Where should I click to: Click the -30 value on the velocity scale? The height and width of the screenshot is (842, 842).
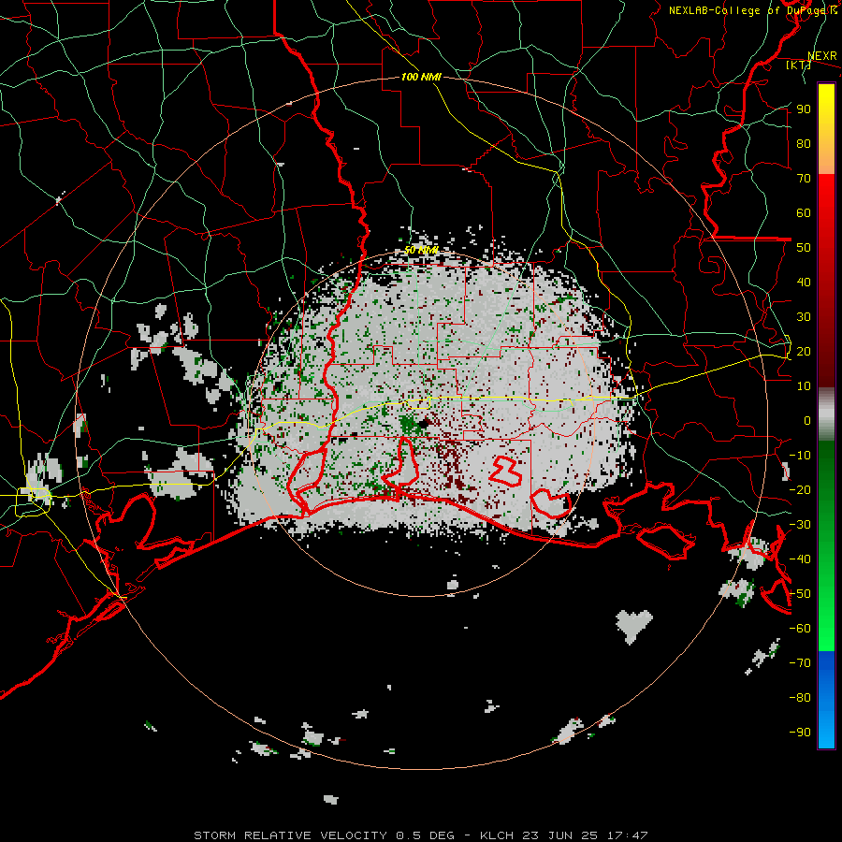800,525
